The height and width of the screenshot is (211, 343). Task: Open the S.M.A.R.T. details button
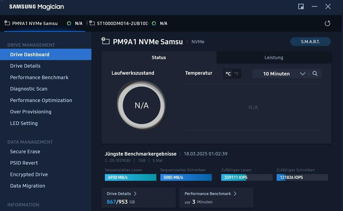point(310,41)
